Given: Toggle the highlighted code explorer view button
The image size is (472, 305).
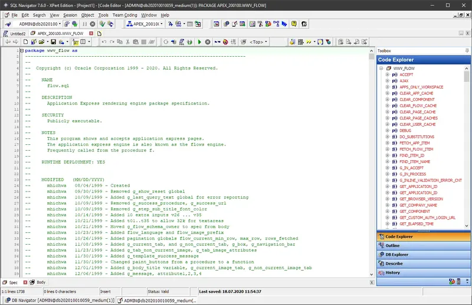Looking at the screenshot, I should pyautogui.click(x=76, y=42).
